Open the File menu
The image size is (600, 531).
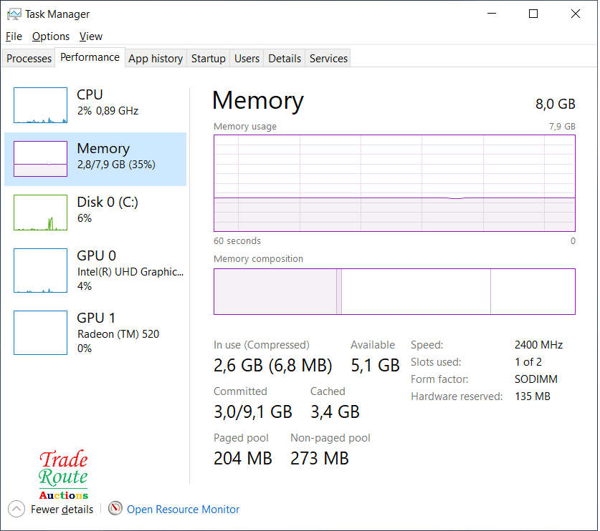point(14,36)
